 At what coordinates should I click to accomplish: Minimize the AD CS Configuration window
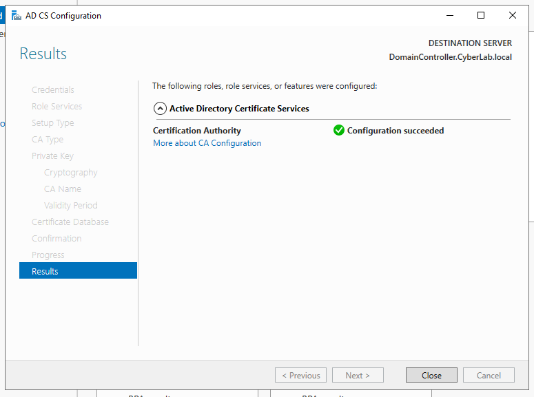(x=449, y=16)
